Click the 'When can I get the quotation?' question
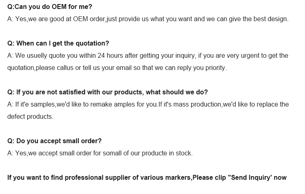Image resolution: width=305 pixels, height=194 pixels. (58, 44)
